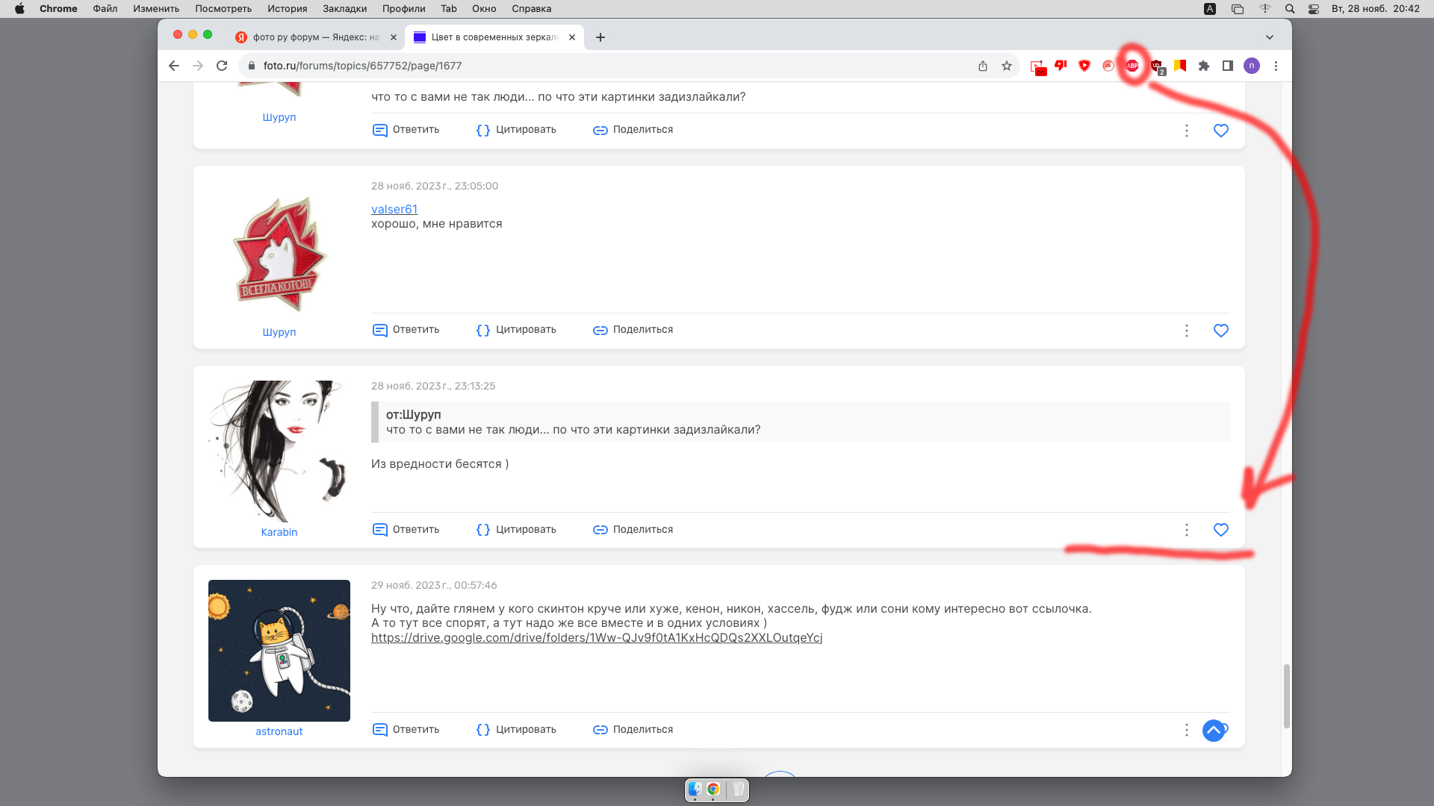Click the share page icon in address bar
Viewport: 1434px width, 806px height.
(983, 66)
